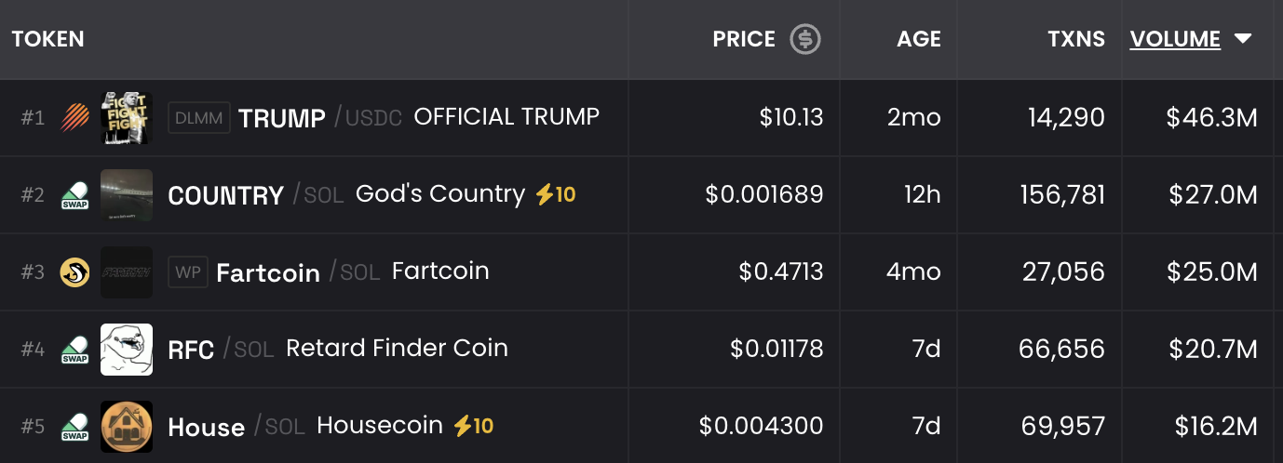Sort tokens by AGE column header

(x=919, y=39)
